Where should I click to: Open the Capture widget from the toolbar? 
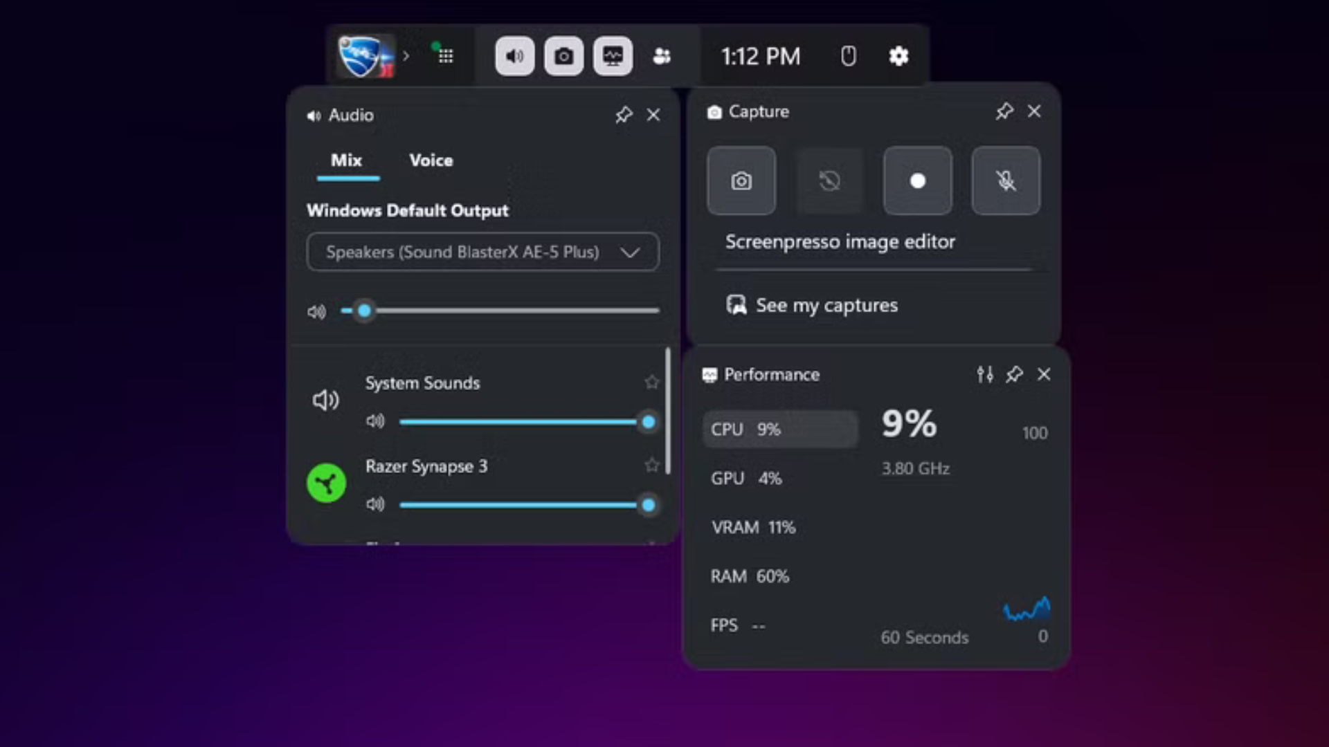(563, 56)
